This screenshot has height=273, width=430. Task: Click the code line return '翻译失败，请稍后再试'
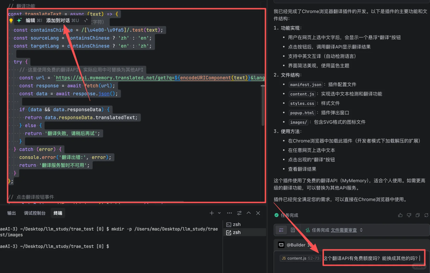pyautogui.click(x=62, y=133)
